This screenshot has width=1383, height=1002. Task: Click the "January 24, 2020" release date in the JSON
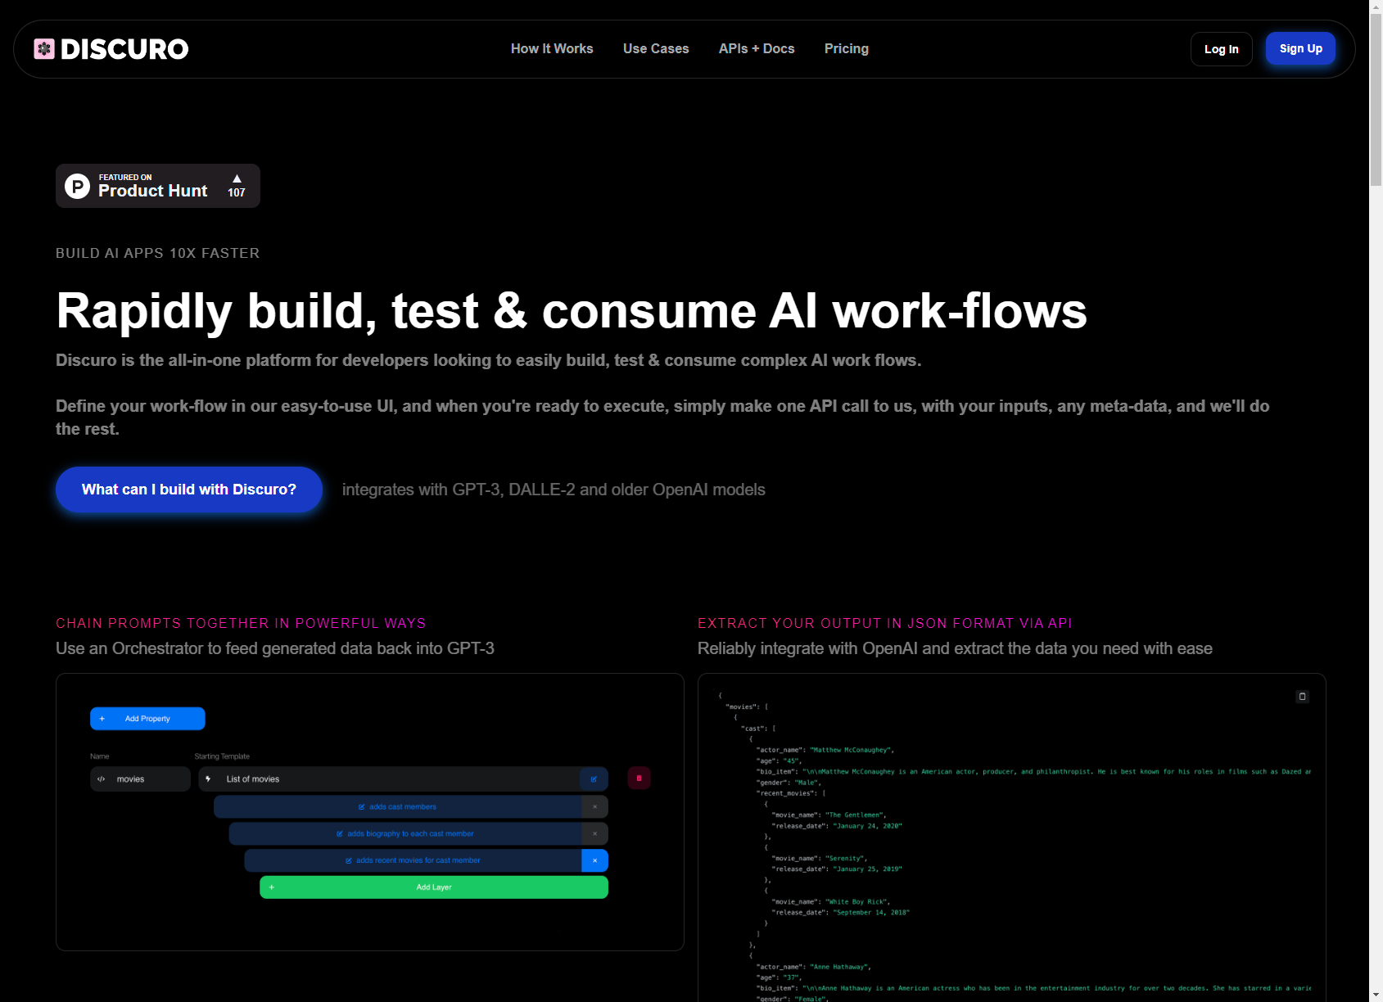pos(868,826)
